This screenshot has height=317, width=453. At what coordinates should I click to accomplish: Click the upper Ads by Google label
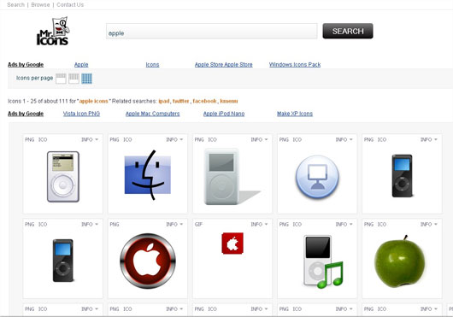[x=26, y=65]
